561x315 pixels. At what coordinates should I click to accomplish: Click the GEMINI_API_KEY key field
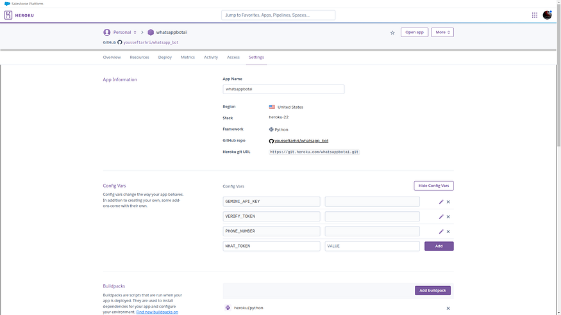coord(271,202)
